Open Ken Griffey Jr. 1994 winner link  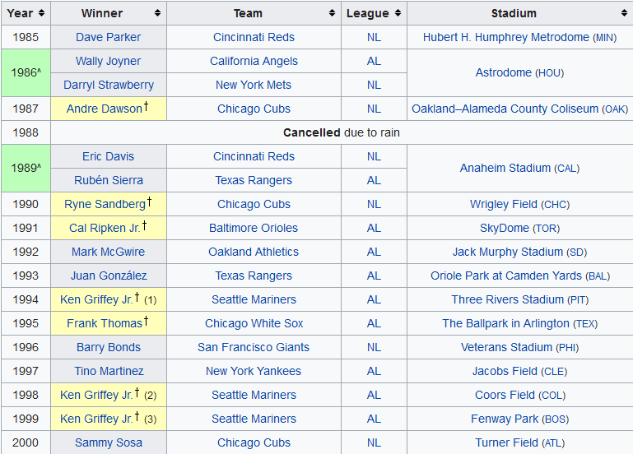96,299
